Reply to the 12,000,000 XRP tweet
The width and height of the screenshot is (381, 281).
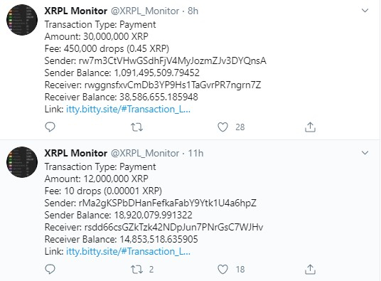(x=50, y=269)
